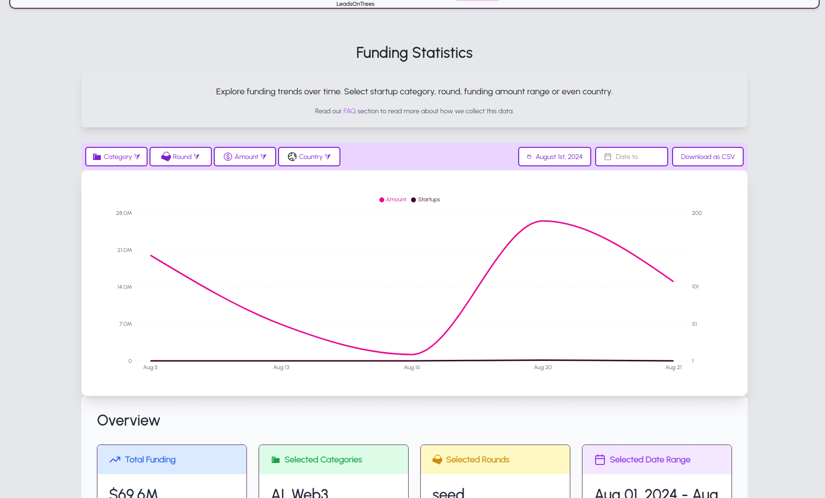Click the 21.0M y-axis value
Viewport: 825px width, 498px height.
[124, 250]
